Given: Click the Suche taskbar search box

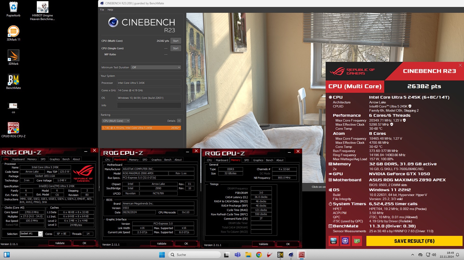Looking at the screenshot, I should (195, 255).
